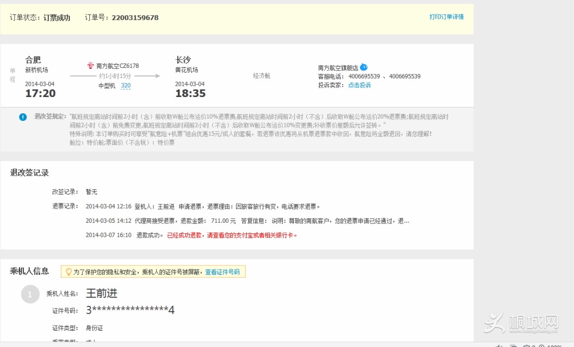This screenshot has height=347, width=574.
Task: Click the 退改签记录 section heading
Action: [x=29, y=172]
